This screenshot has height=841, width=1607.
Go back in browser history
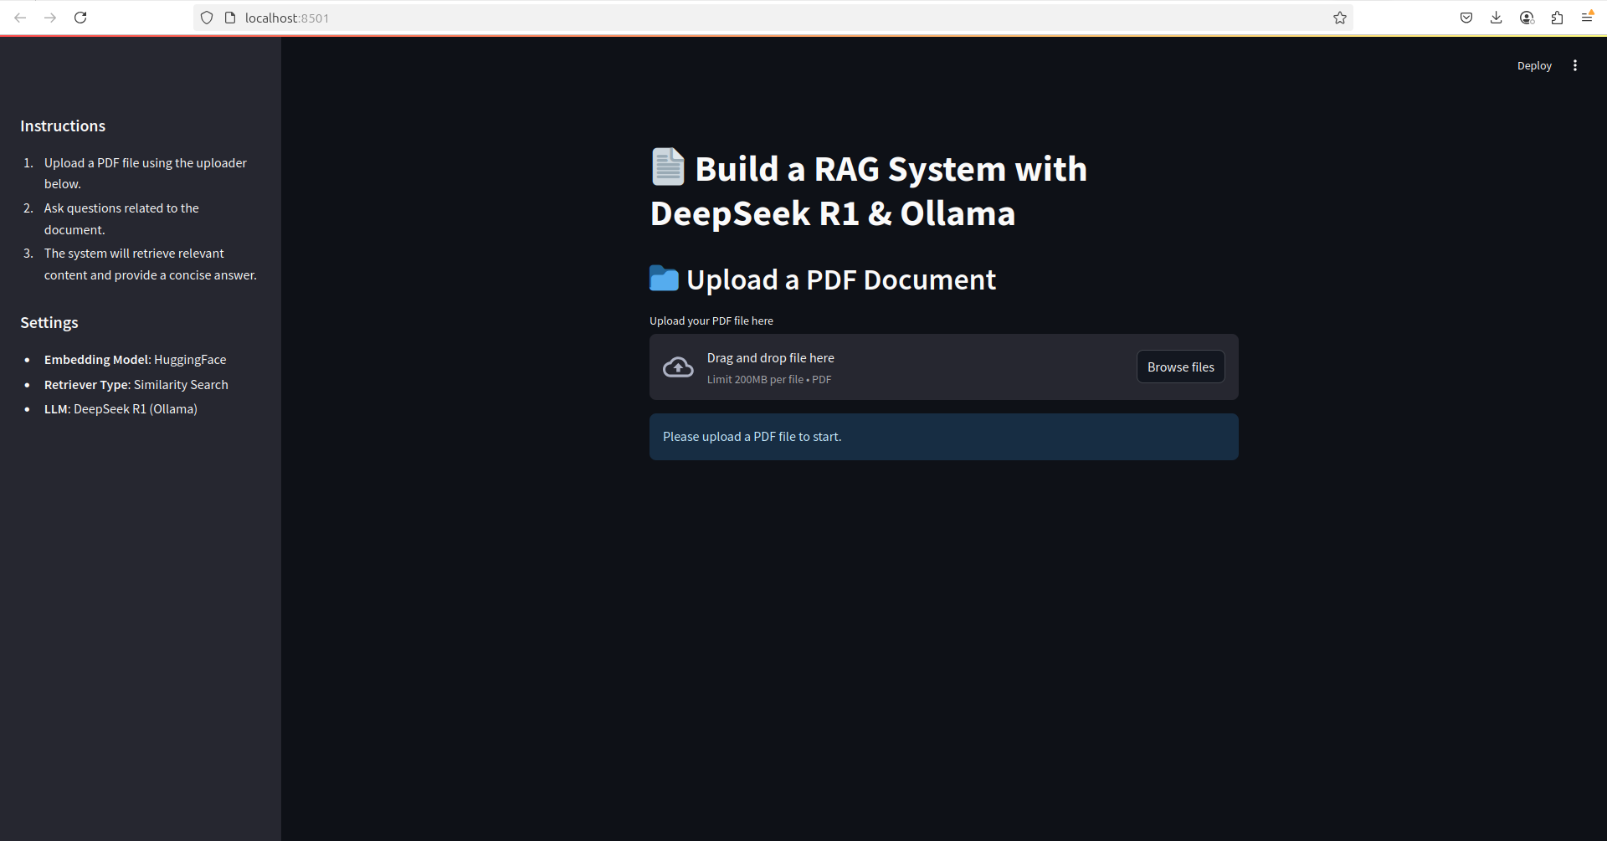coord(20,18)
